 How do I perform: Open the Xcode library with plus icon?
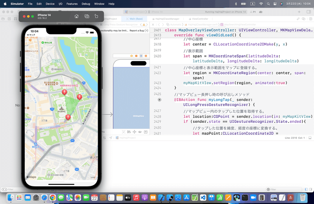pyautogui.click(x=299, y=12)
